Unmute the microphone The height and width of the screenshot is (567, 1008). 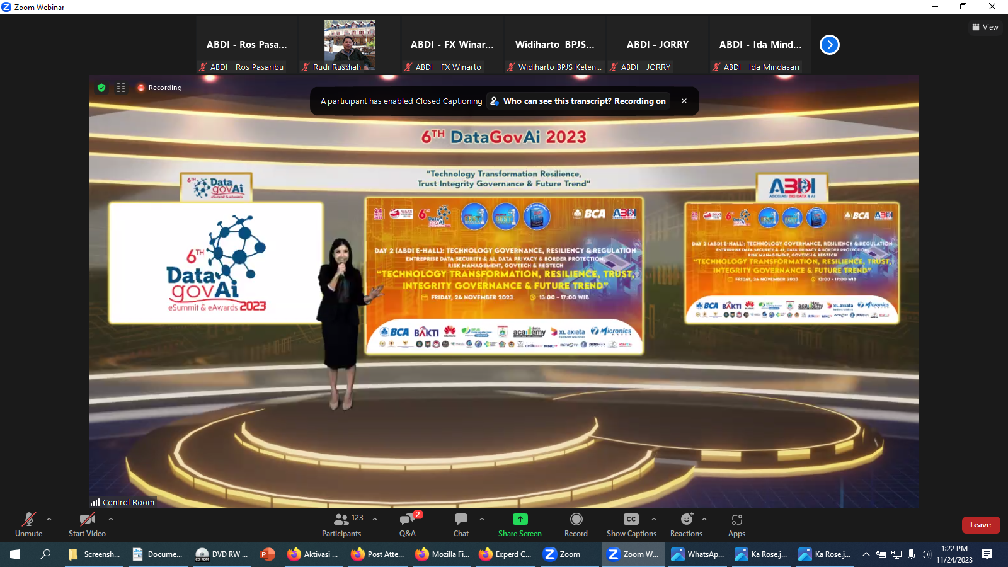point(29,525)
